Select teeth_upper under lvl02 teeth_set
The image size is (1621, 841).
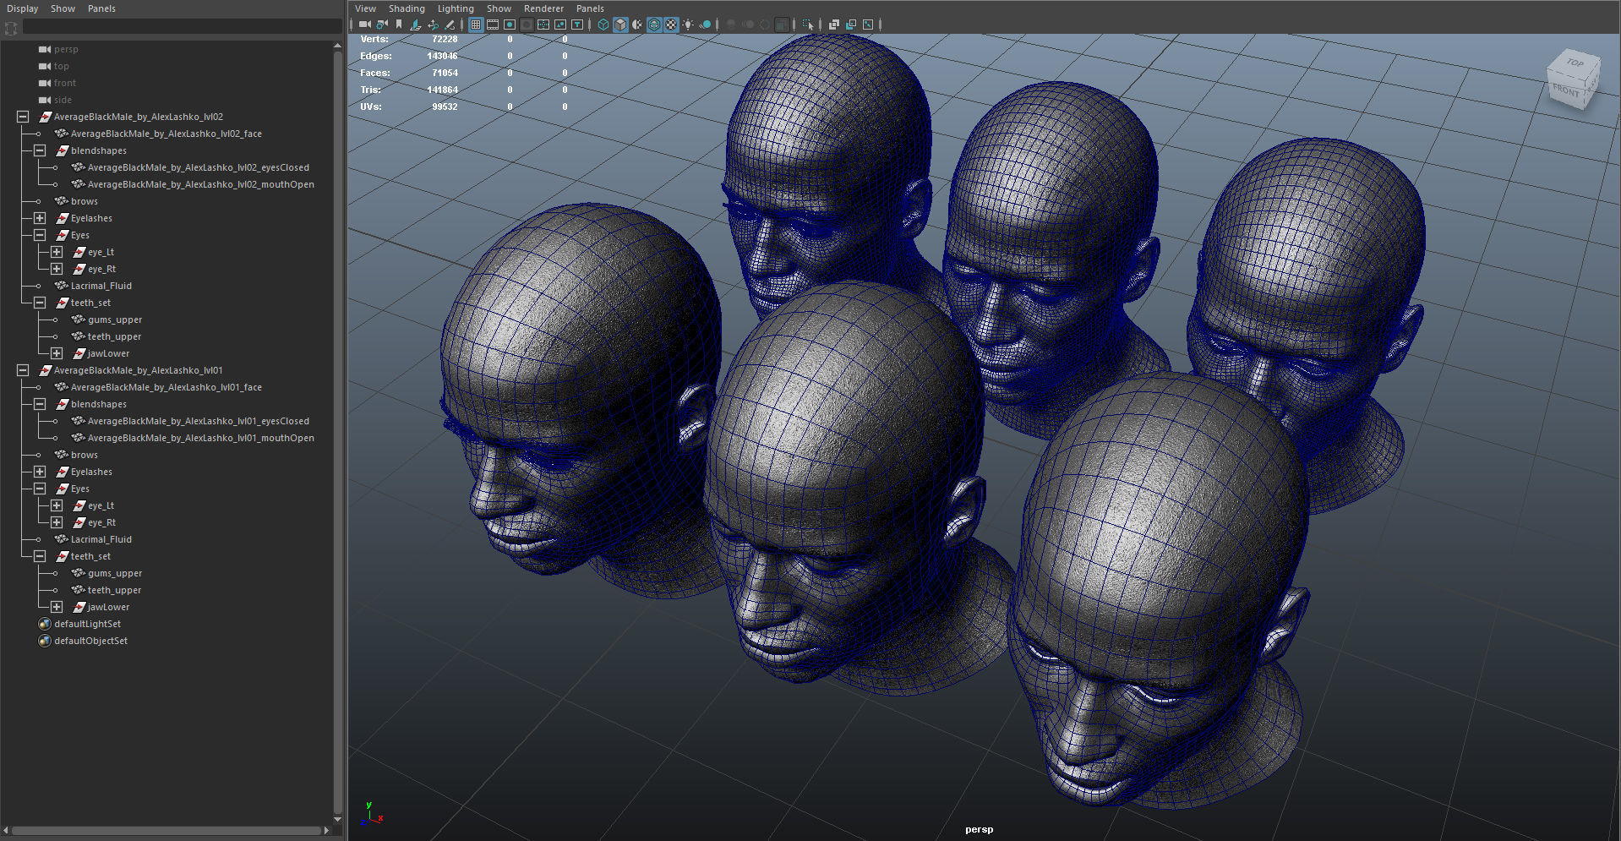click(114, 336)
